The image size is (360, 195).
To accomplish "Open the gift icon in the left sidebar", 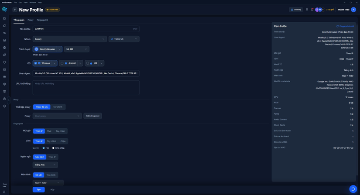I will [x=4, y=77].
